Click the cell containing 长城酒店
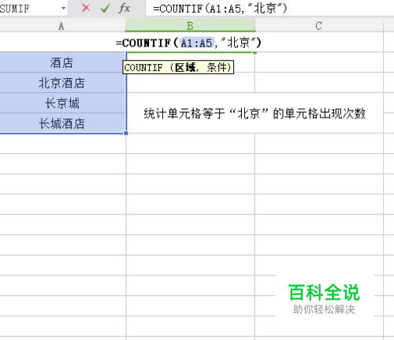 pos(62,123)
